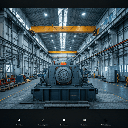The width and height of the screenshot is (128, 128).
Task: Tap the floppy disk save icon
Action: pyautogui.click(x=43, y=120)
